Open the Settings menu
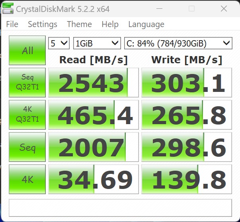 (x=43, y=24)
